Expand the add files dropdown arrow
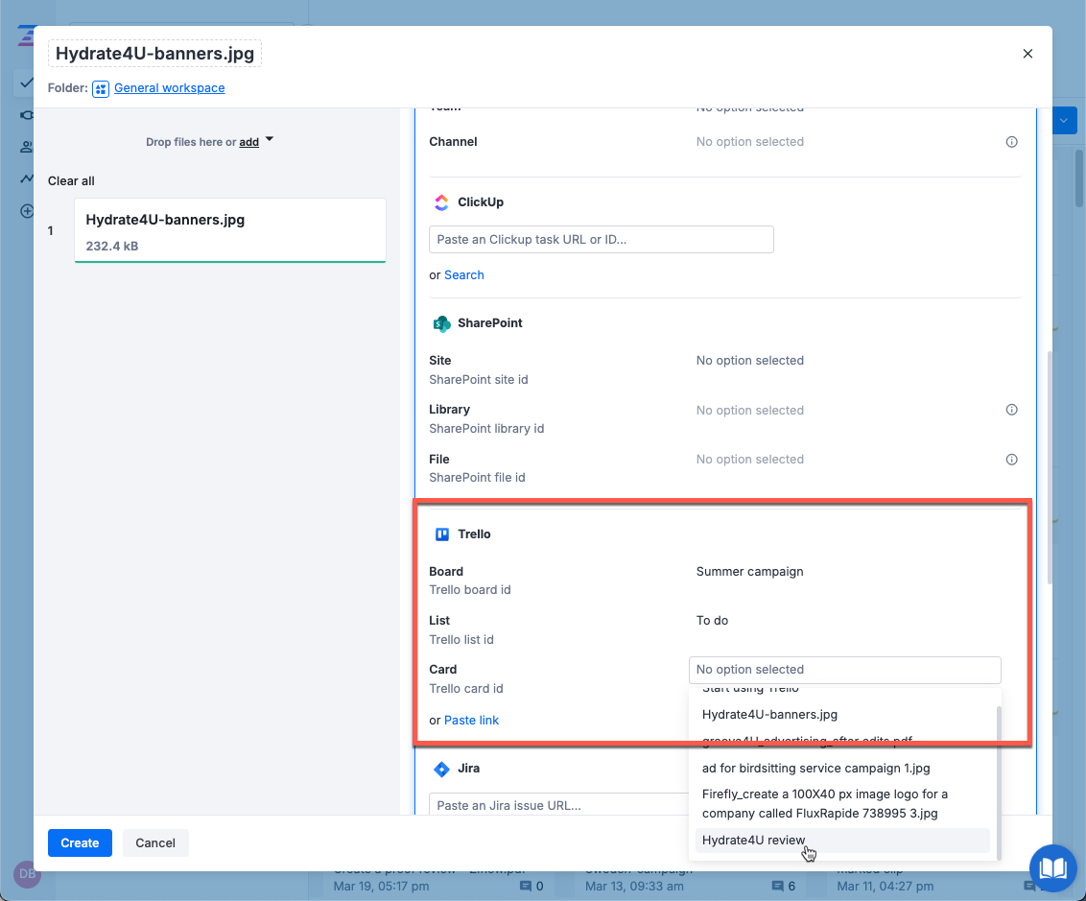The height and width of the screenshot is (901, 1086). [x=270, y=140]
